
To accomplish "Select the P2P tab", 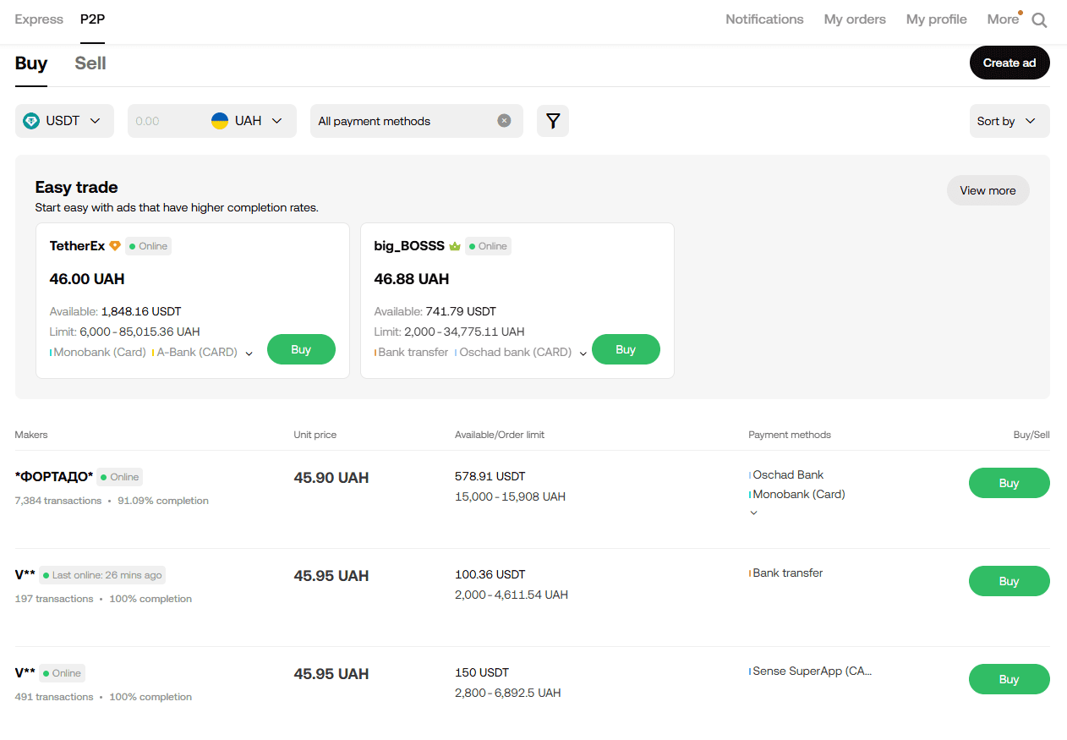I will (93, 19).
